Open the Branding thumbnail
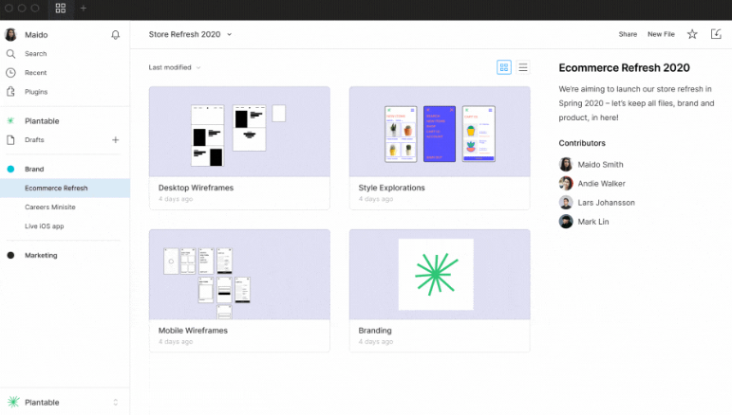The height and width of the screenshot is (415, 732). coord(440,275)
